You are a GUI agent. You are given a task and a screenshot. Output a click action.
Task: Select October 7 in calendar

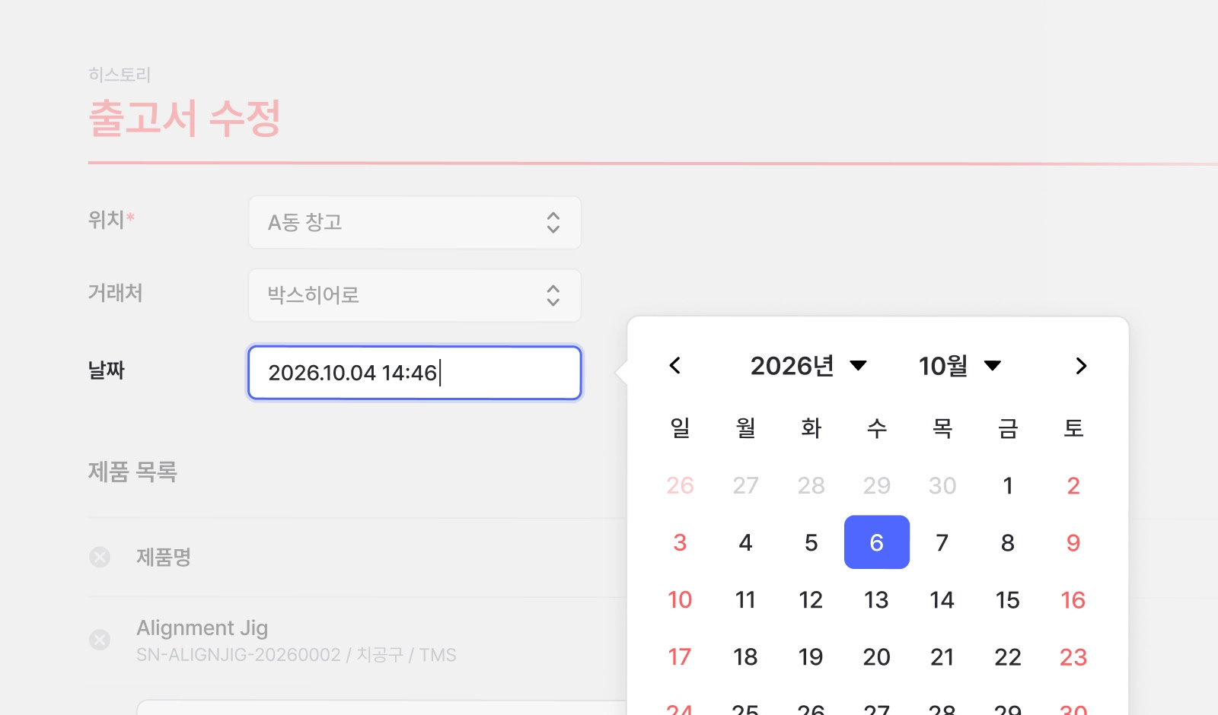pyautogui.click(x=942, y=542)
